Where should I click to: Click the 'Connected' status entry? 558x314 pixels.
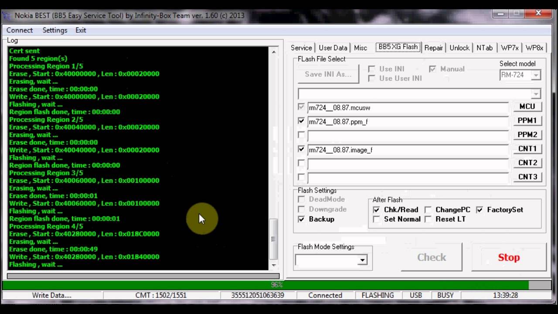point(325,295)
